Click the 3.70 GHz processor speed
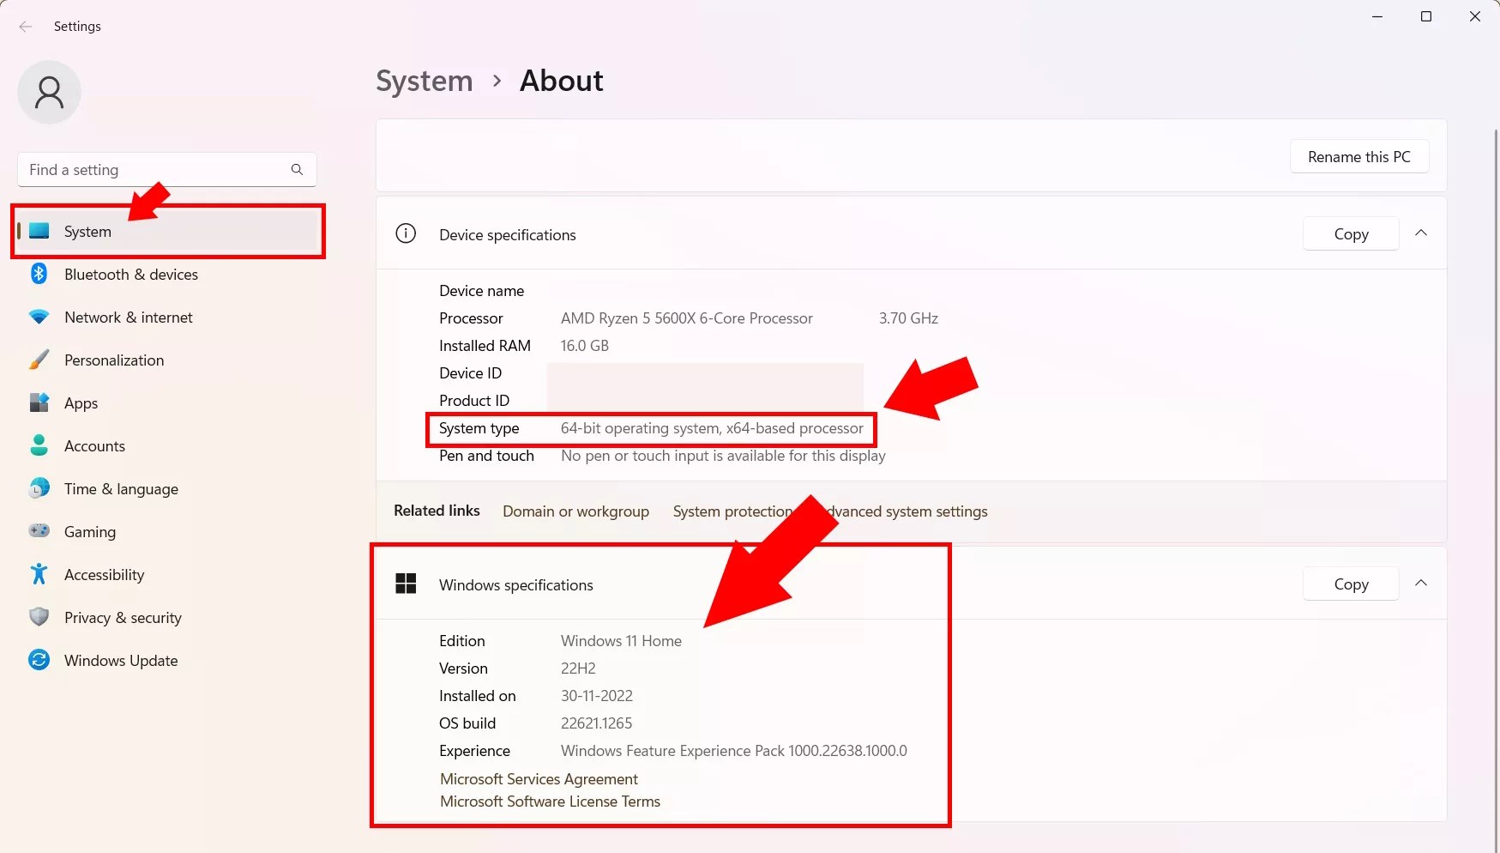 click(908, 318)
